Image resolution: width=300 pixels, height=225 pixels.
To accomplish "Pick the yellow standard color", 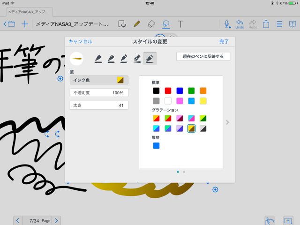I will pyautogui.click(x=203, y=101).
